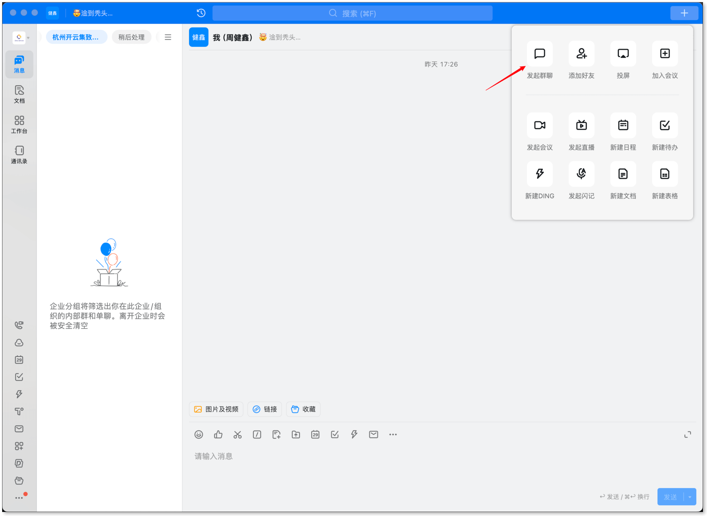Start screen casting with 投屏 icon

[x=623, y=54]
